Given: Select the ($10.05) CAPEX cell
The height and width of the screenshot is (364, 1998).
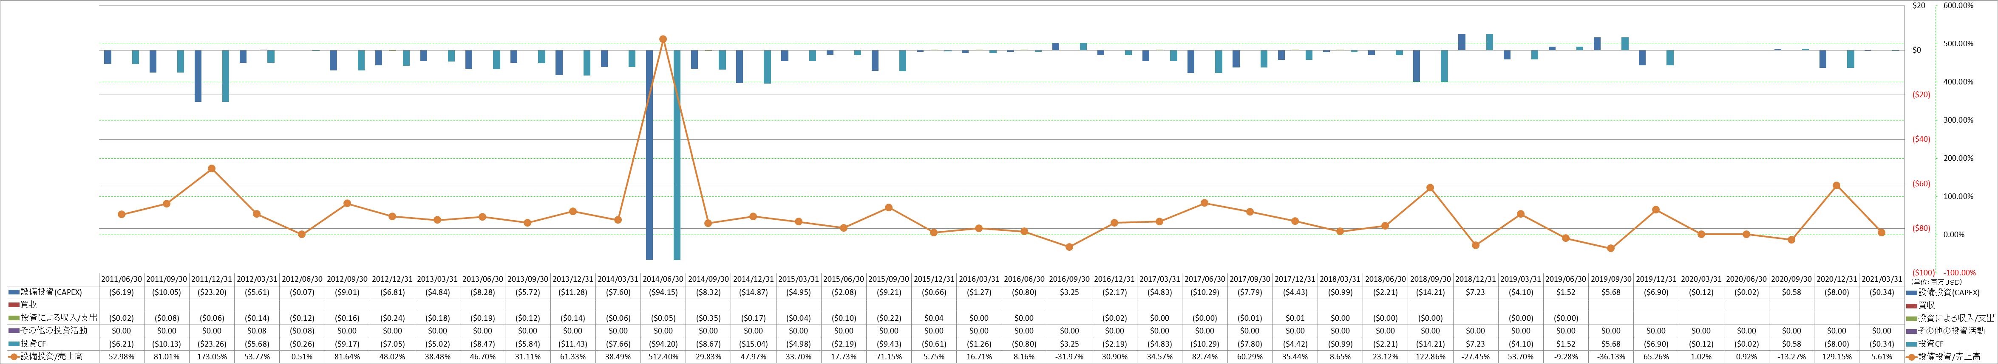Looking at the screenshot, I should pos(167,293).
